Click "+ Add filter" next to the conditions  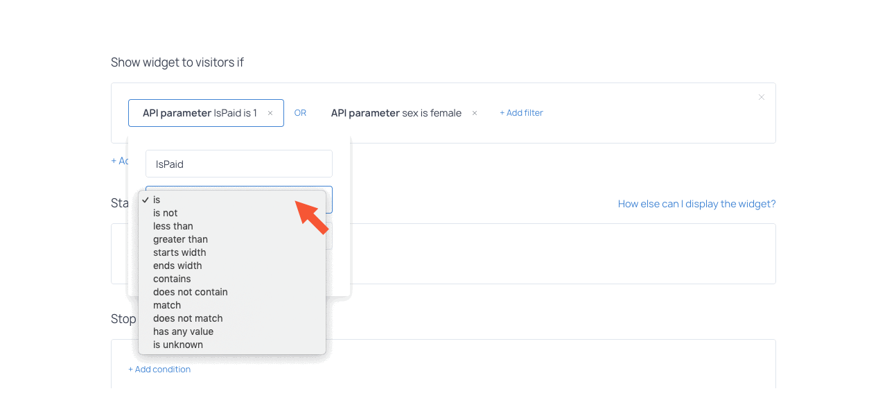pyautogui.click(x=521, y=112)
